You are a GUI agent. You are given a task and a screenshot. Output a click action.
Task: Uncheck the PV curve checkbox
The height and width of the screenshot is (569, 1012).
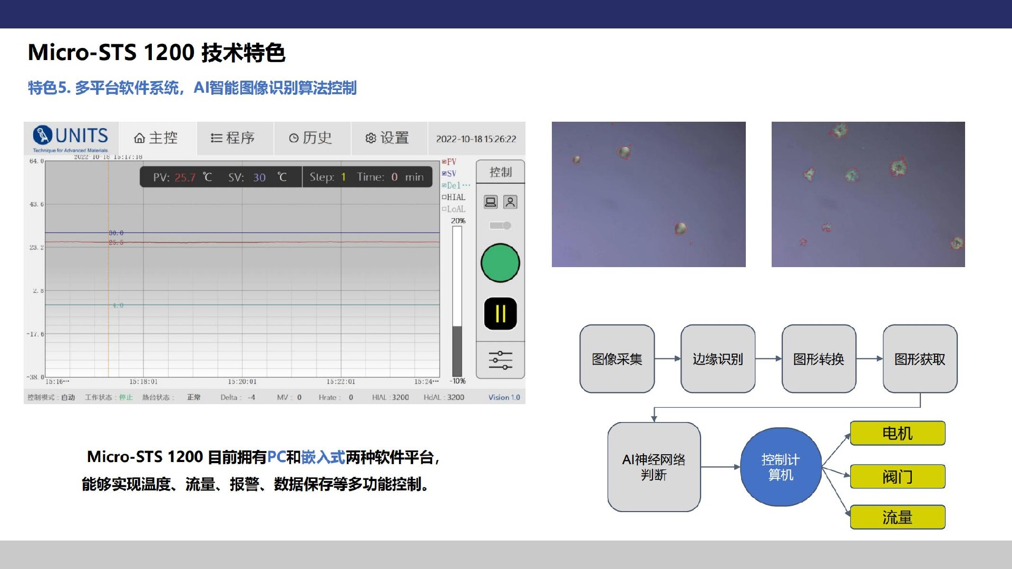click(x=444, y=162)
